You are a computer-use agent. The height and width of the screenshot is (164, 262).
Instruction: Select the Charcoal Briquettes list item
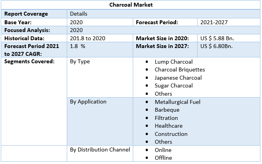click(x=180, y=70)
